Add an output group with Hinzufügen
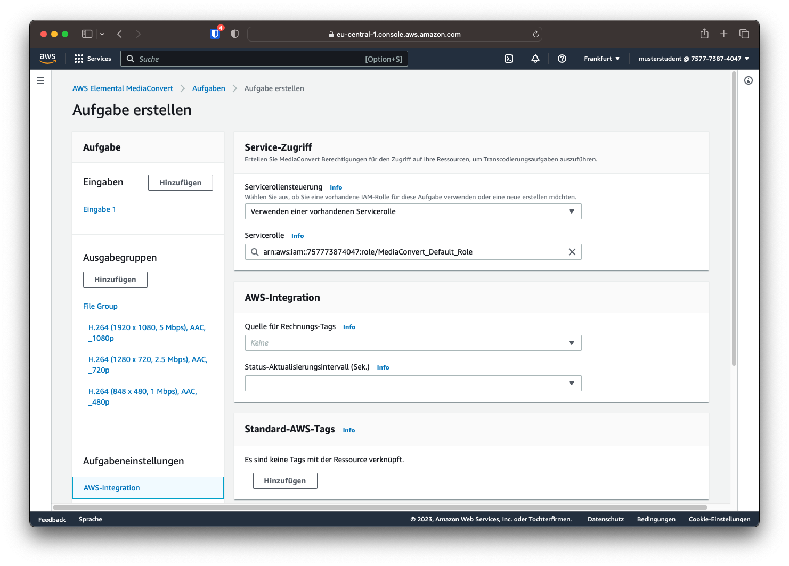789x566 pixels. coord(115,280)
